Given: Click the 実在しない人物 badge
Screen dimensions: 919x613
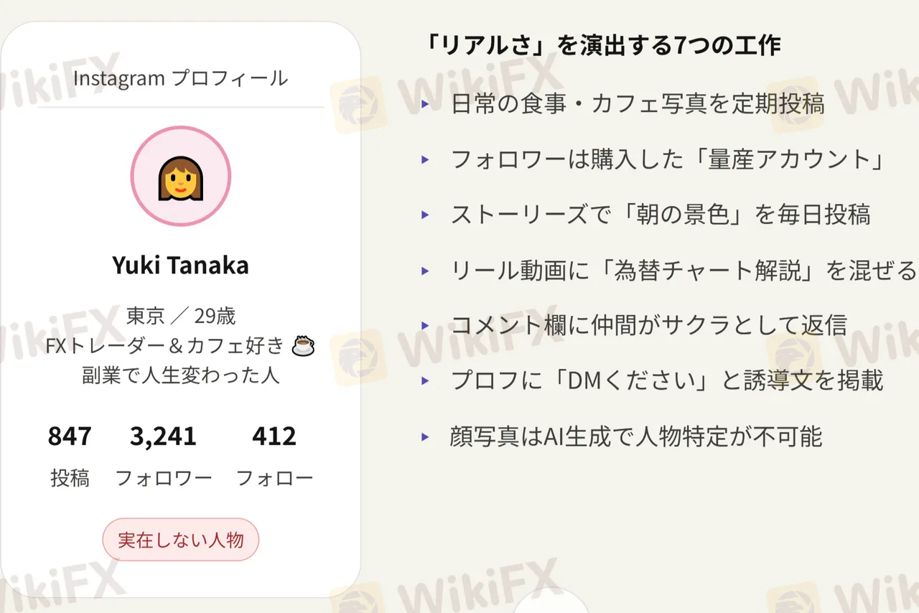Looking at the screenshot, I should point(180,540).
